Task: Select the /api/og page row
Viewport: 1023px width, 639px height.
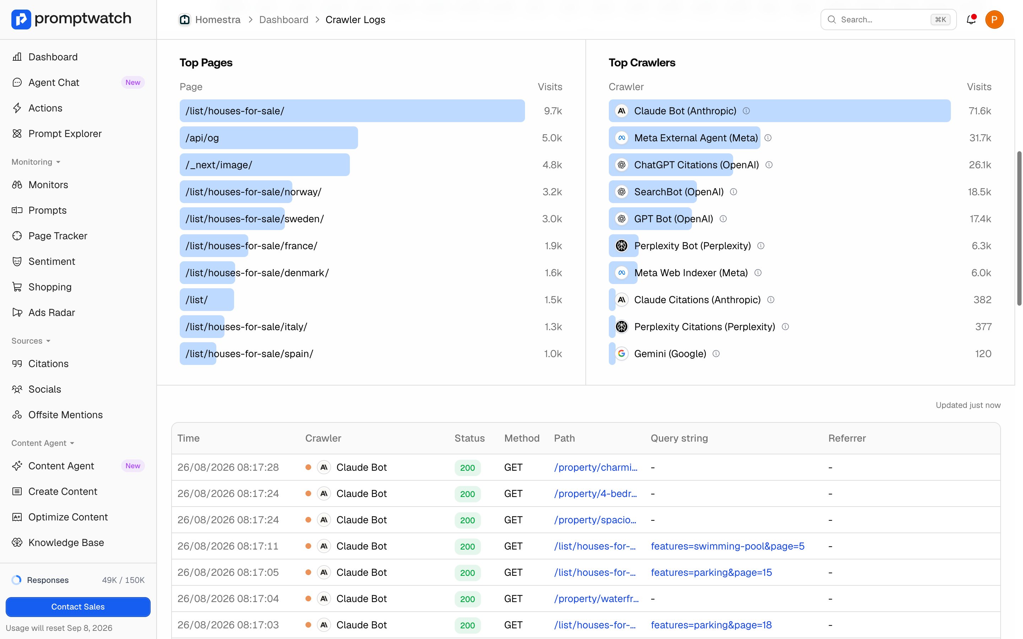Action: pos(371,138)
